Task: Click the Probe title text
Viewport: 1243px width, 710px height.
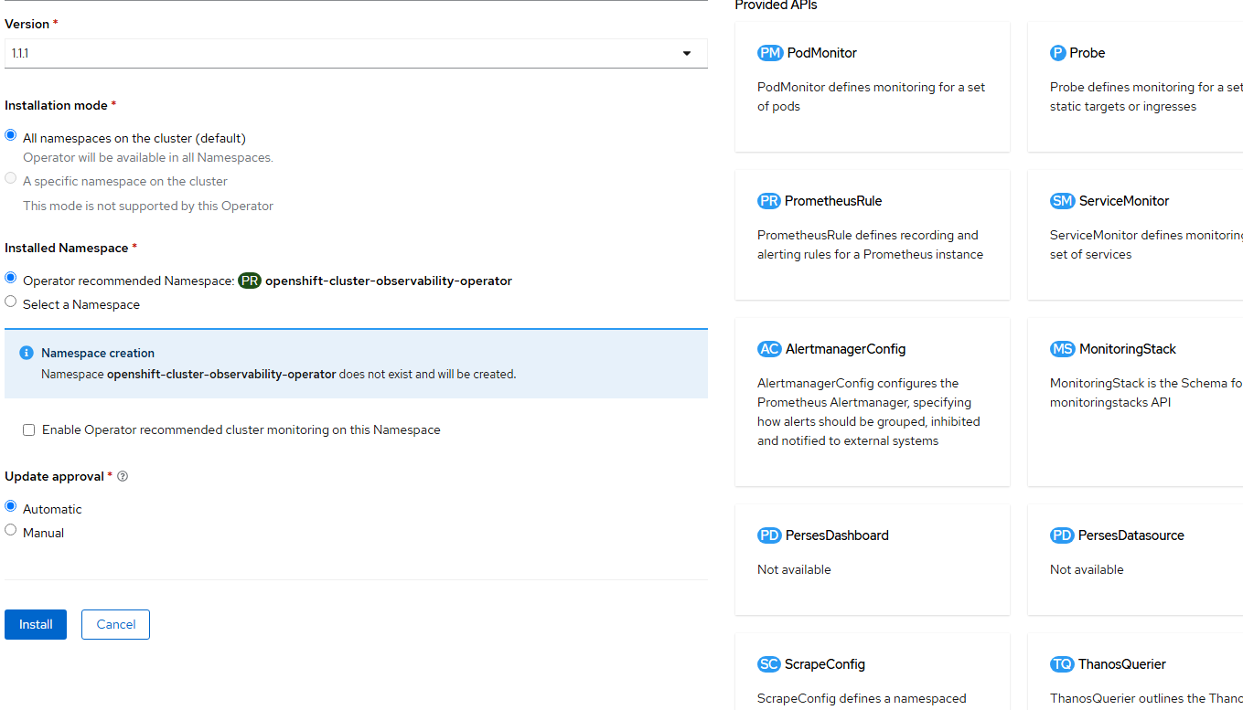Action: click(1088, 53)
